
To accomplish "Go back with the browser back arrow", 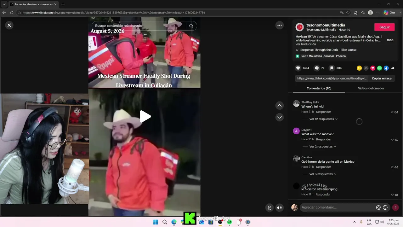I will (x=4, y=13).
